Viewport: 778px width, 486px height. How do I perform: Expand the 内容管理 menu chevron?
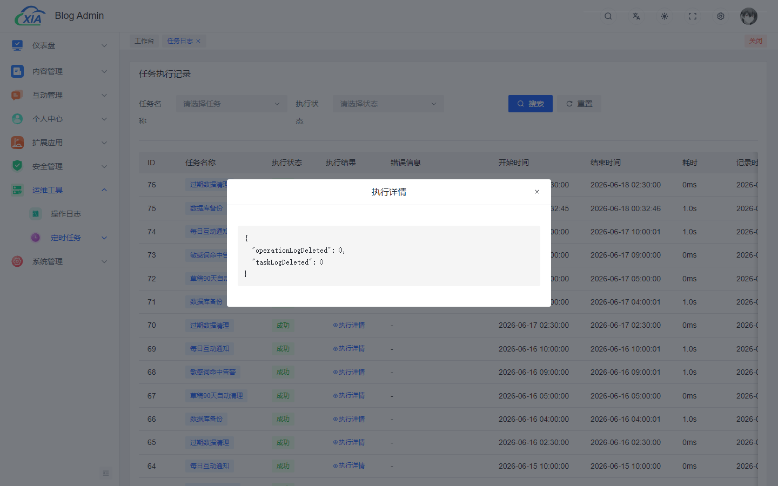pyautogui.click(x=104, y=71)
